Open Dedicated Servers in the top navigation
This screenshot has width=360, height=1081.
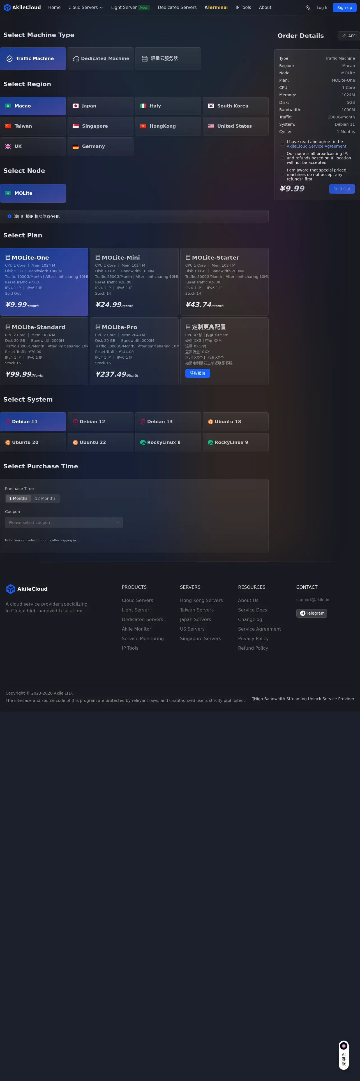click(177, 8)
